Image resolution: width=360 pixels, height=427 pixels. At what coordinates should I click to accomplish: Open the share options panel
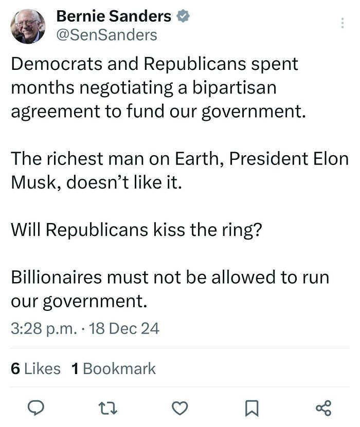tap(322, 407)
